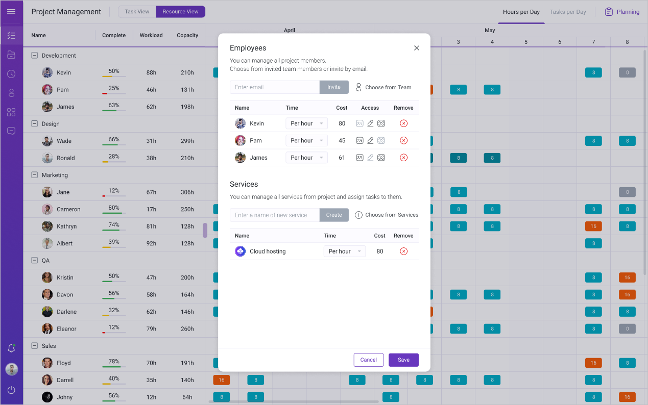Open the notifications bell in the sidebar

tap(11, 348)
